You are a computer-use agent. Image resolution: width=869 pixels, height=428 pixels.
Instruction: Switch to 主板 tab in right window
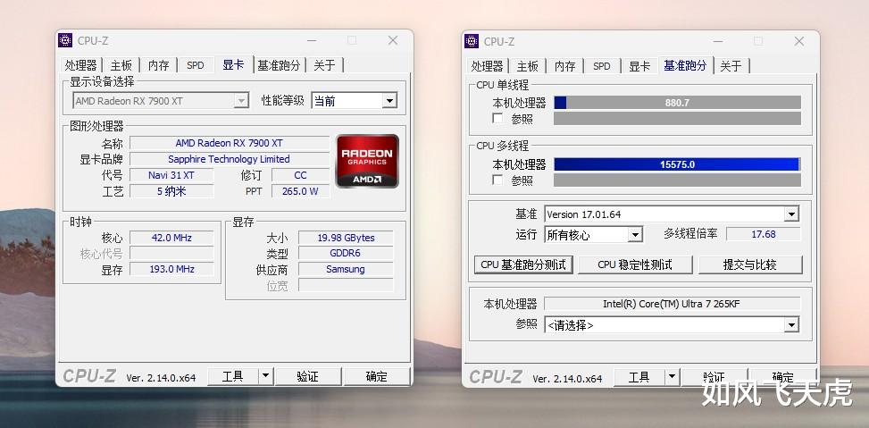coord(527,66)
